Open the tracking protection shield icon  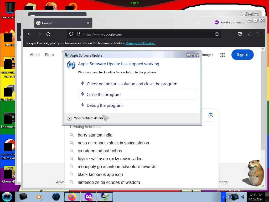click(x=71, y=34)
